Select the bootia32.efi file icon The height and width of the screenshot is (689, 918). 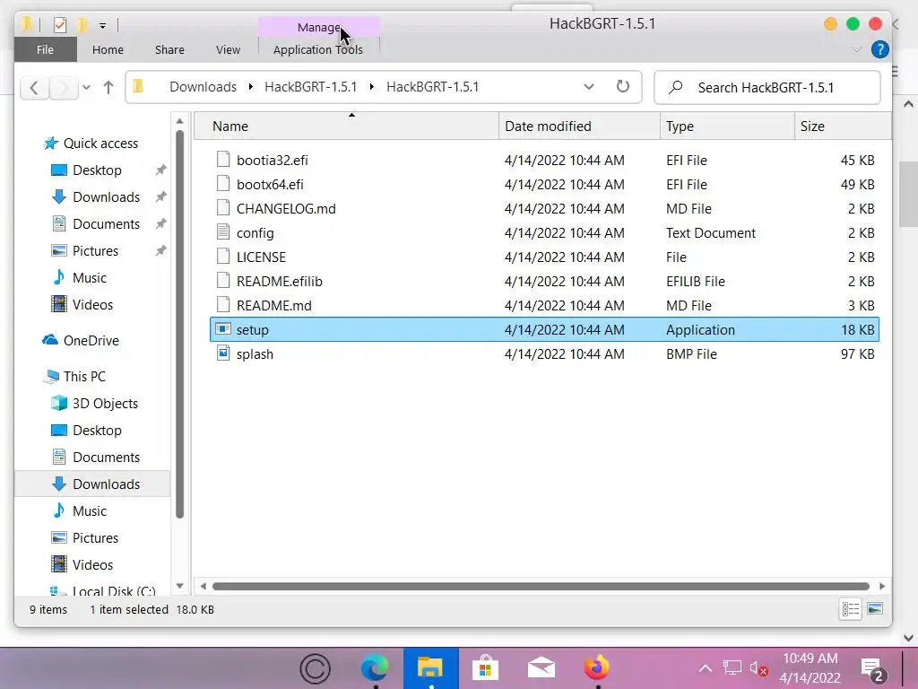coord(223,160)
